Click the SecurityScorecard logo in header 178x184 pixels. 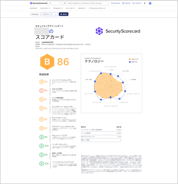[x=39, y=3]
